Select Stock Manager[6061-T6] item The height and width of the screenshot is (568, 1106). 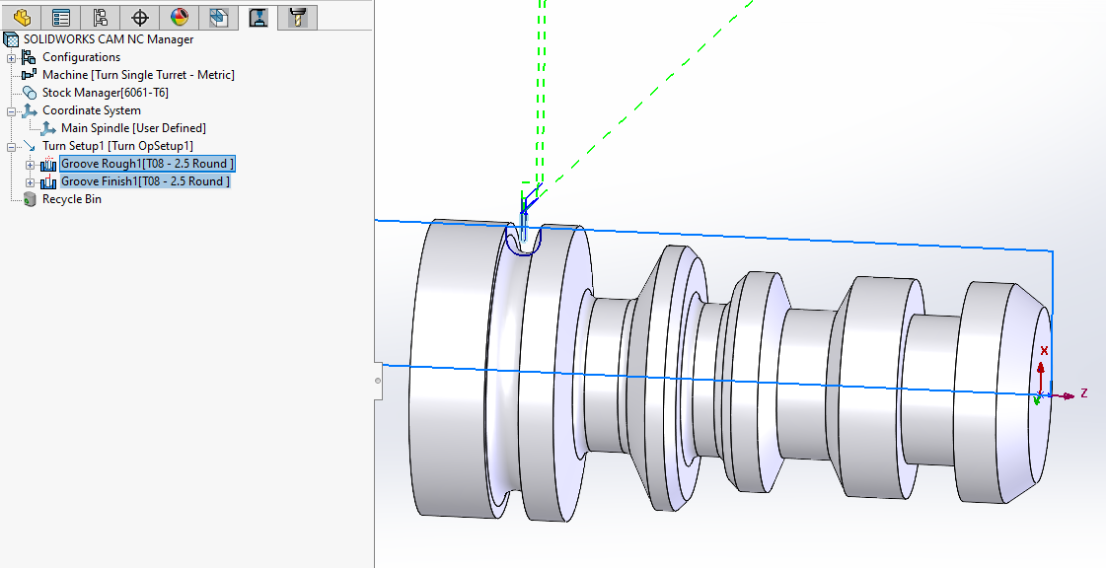click(x=105, y=93)
